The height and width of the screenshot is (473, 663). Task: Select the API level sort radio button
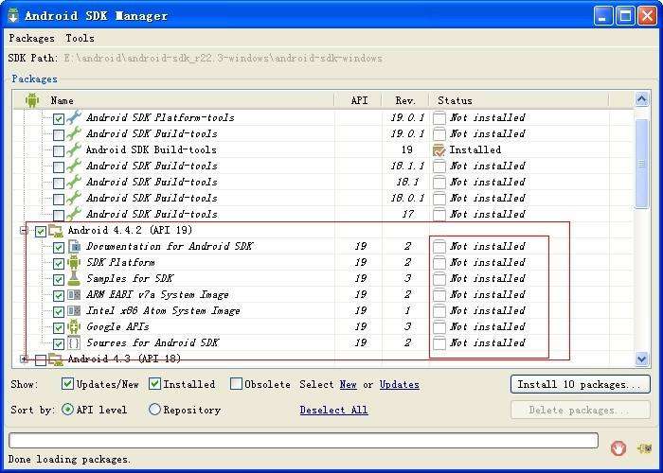[67, 409]
